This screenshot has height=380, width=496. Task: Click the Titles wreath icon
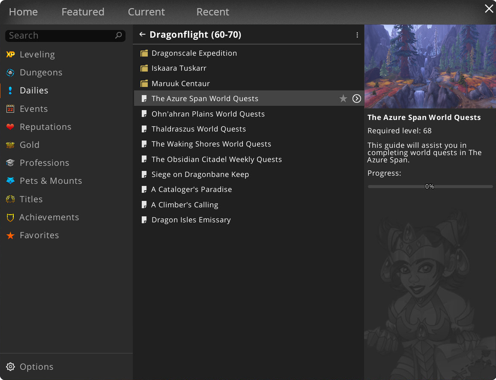[x=10, y=199]
